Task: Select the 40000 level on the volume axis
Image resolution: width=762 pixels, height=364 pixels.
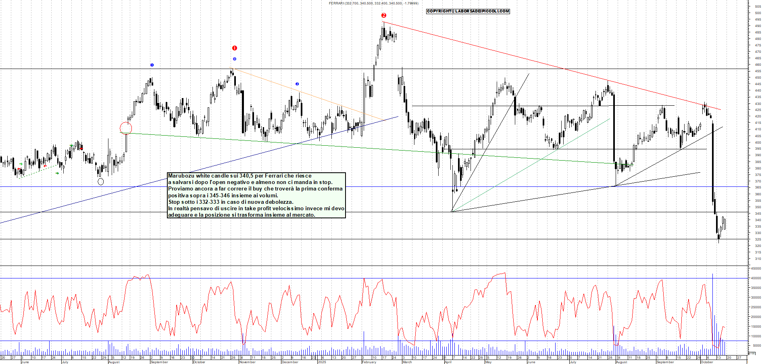Action: tap(756, 278)
